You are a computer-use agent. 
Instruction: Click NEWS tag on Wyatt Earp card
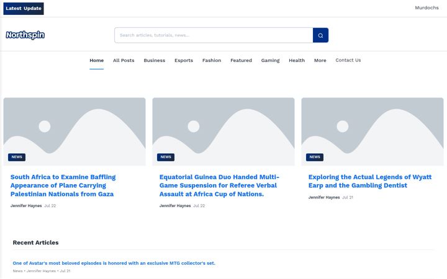click(315, 157)
